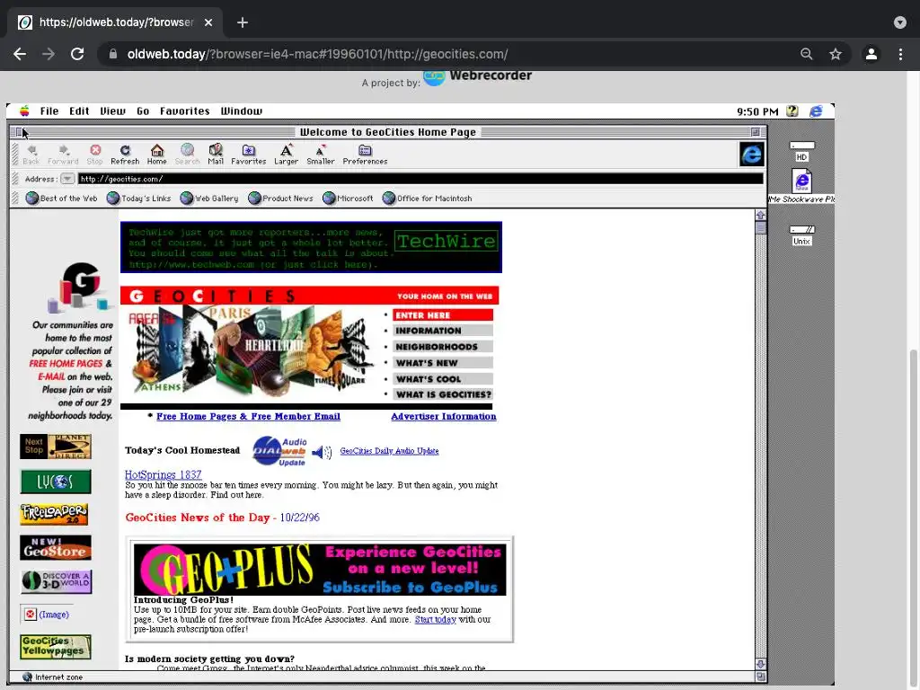
Task: Reload the page with Refresh icon
Action: (125, 155)
